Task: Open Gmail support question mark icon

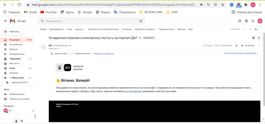Action: point(240,21)
